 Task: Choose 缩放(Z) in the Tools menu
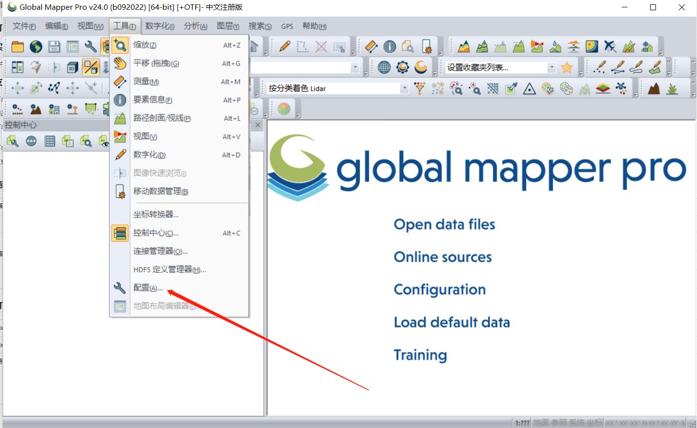point(179,45)
